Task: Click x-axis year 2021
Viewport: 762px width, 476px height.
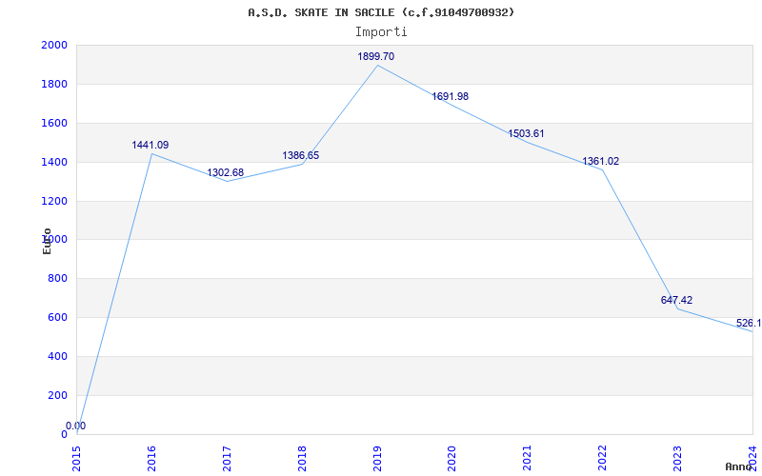Action: point(528,458)
